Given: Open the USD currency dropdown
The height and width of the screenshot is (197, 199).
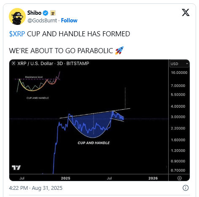Looking at the screenshot, I should (179, 64).
